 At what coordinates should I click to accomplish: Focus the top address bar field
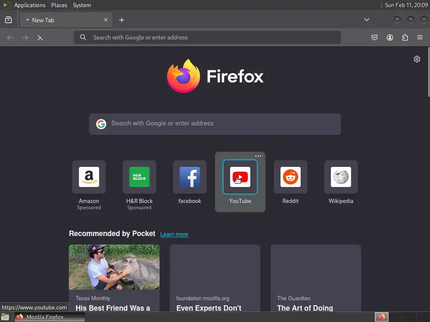pos(207,37)
